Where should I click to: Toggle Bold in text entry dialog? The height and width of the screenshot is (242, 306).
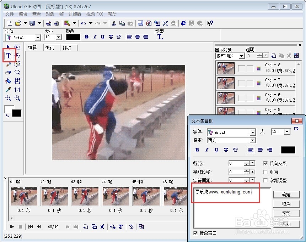pyautogui.click(x=197, y=150)
